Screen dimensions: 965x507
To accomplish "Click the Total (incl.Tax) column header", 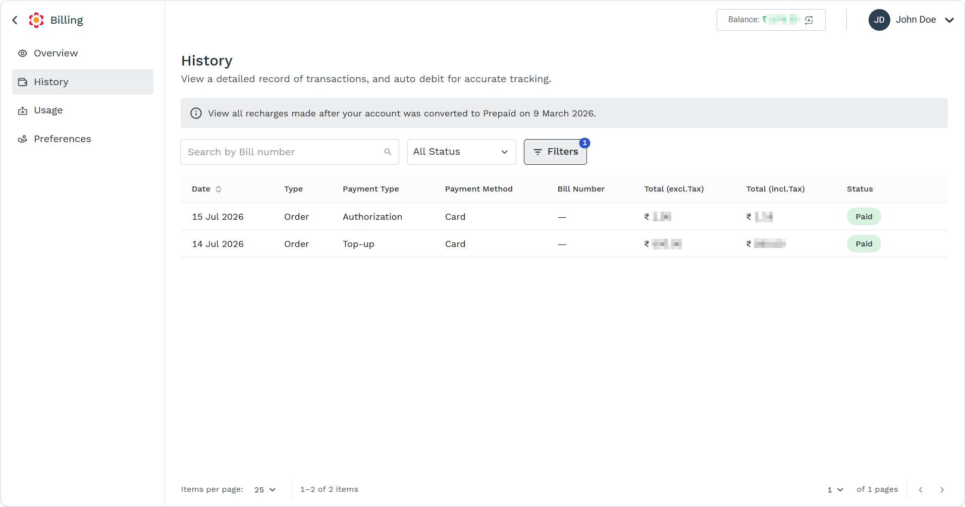I will tap(775, 189).
